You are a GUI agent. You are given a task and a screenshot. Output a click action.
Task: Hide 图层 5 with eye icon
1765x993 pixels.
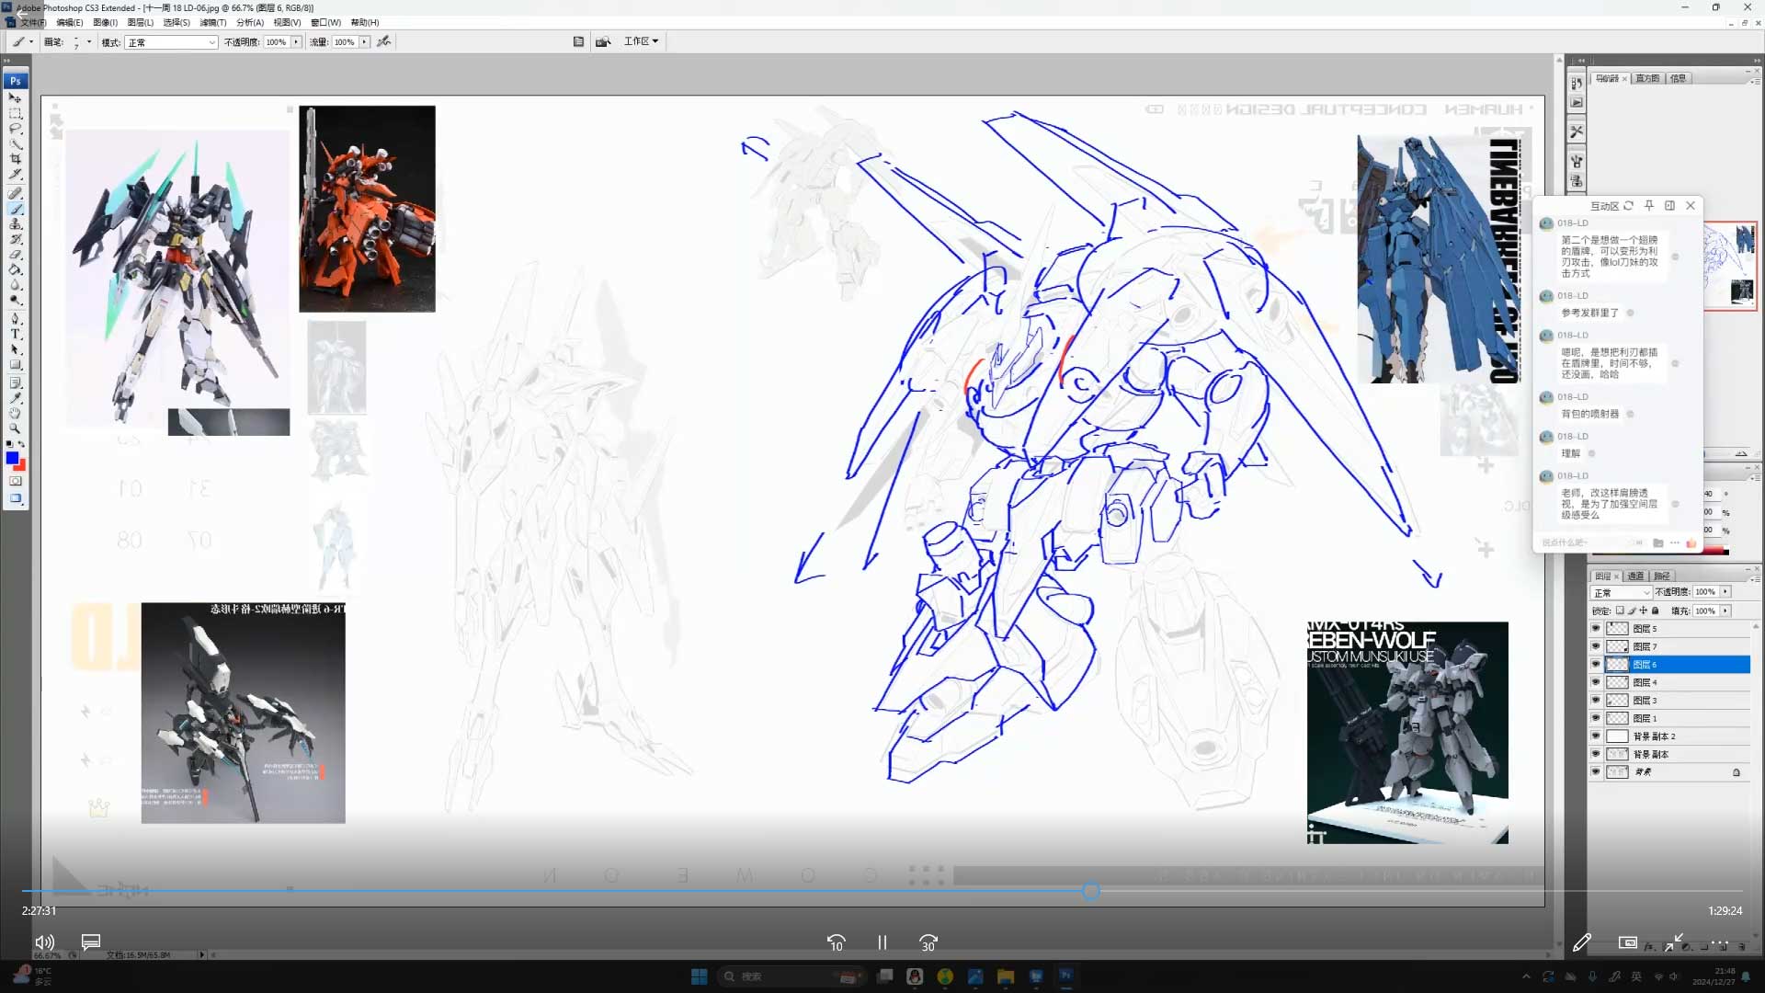1596,628
